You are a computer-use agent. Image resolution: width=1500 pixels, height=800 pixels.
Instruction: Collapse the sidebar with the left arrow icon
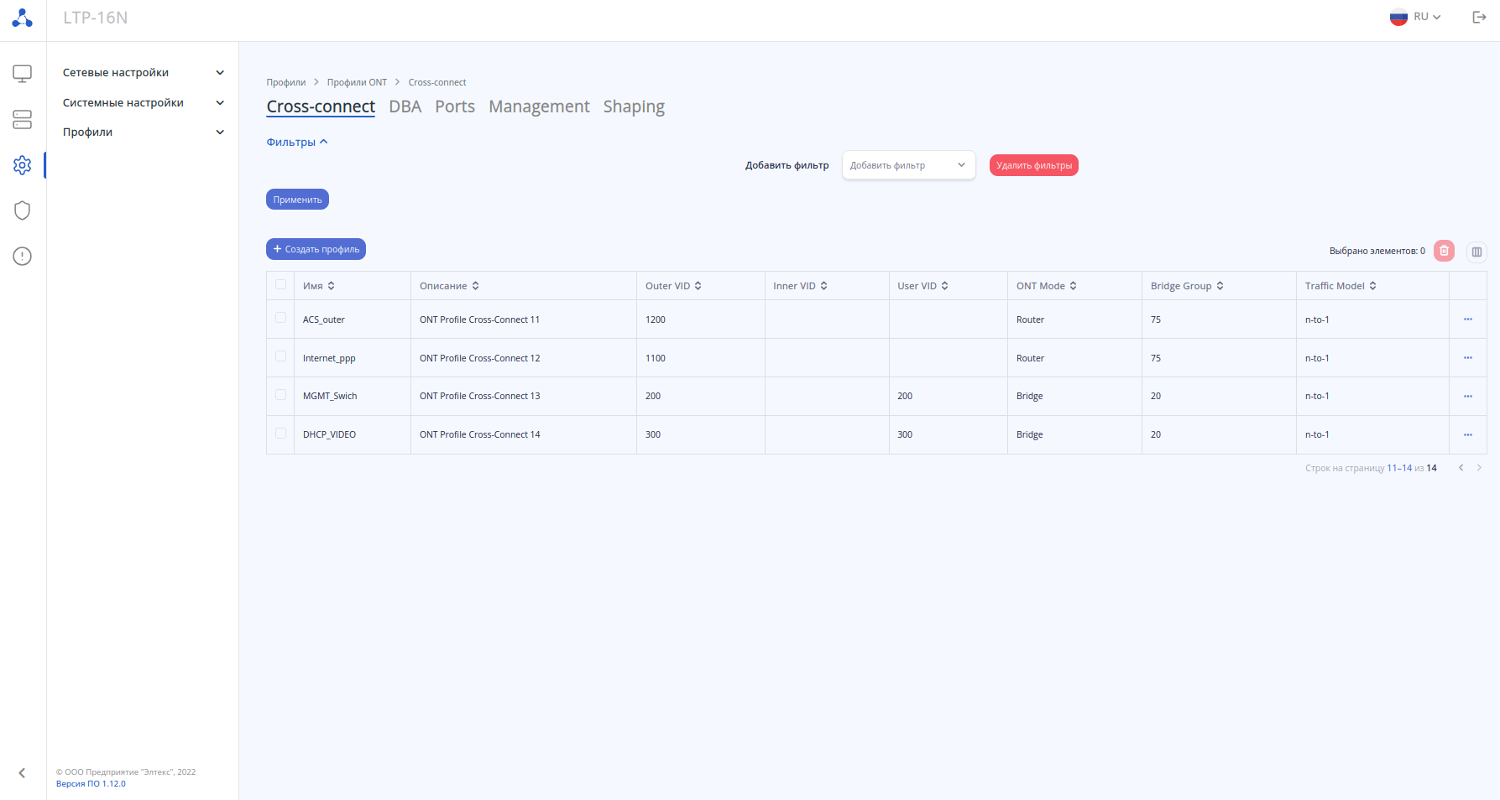(x=23, y=773)
